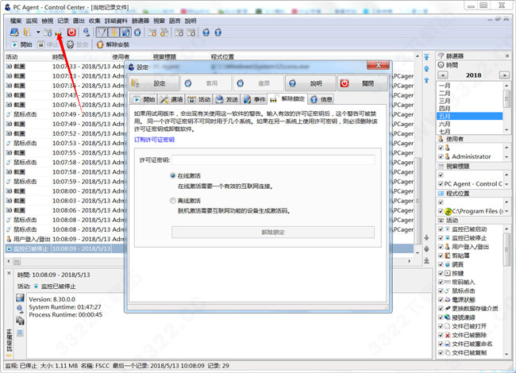Switch to the 選項 options tab
Screen dimensions: 516x373
(171, 99)
